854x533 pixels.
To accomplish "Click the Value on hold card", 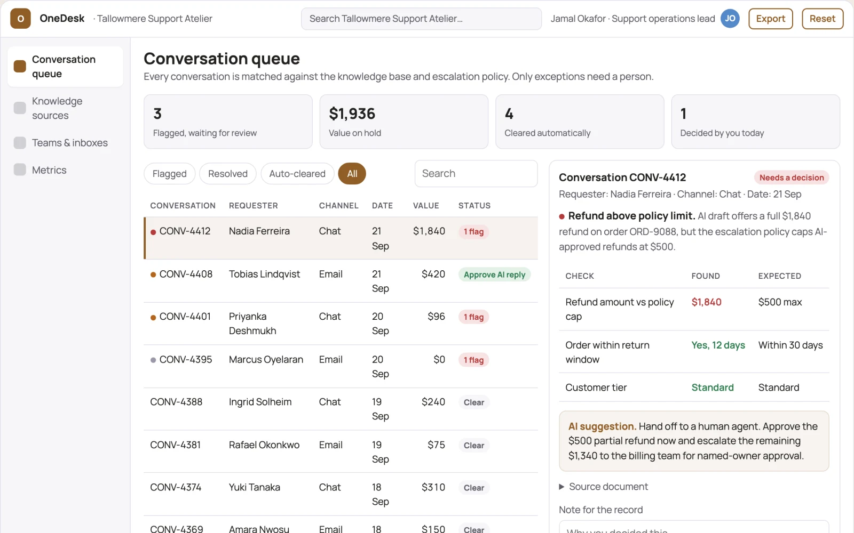I will tap(404, 122).
